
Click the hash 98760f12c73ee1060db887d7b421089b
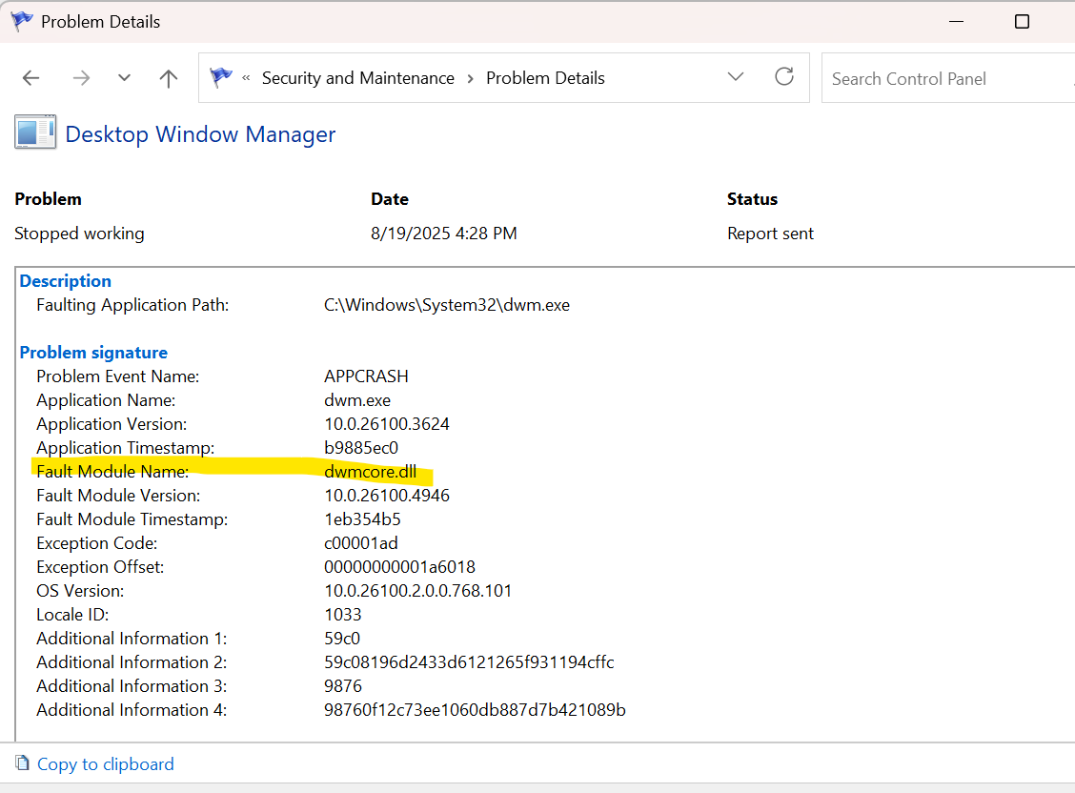click(475, 710)
